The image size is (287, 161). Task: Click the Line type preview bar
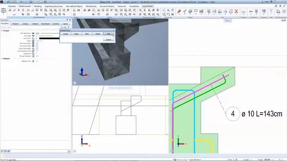pyautogui.click(x=46, y=36)
